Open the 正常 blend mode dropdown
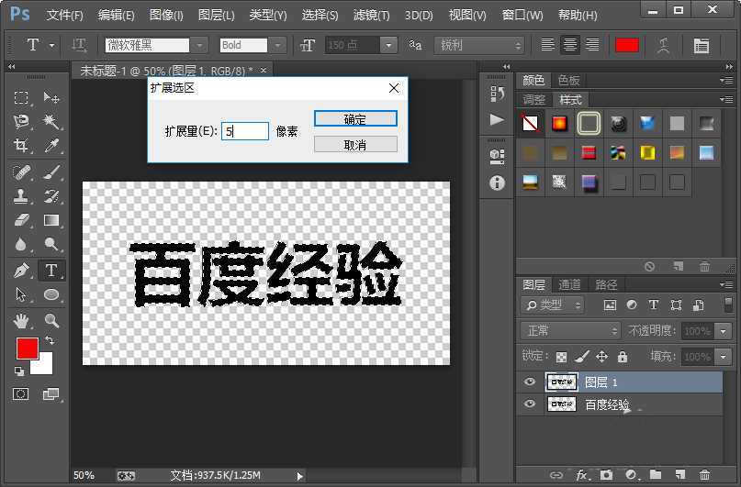This screenshot has height=487, width=741. (571, 330)
